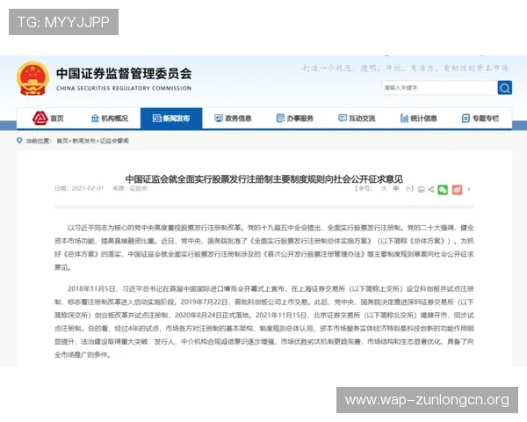Open the 机构概况 navigation tab
Viewport: 527px width, 422px height.
tap(110, 119)
